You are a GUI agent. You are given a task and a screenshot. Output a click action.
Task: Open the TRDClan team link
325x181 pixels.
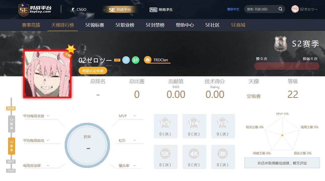pos(161,60)
